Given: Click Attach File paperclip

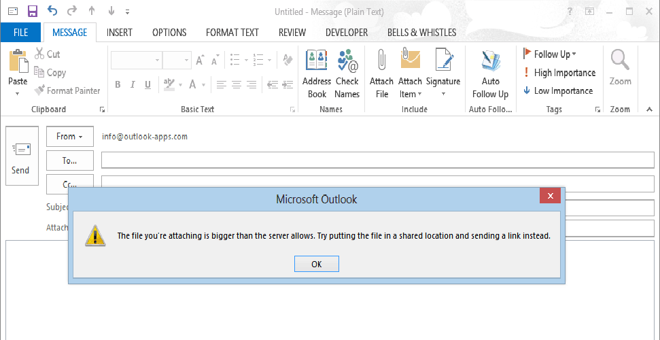Looking at the screenshot, I should point(381,73).
